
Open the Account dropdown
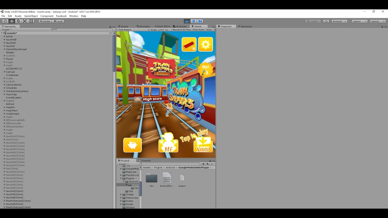point(339,21)
